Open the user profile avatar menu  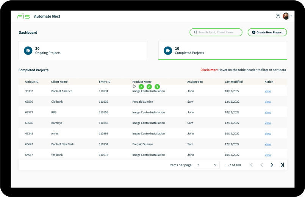286,16
